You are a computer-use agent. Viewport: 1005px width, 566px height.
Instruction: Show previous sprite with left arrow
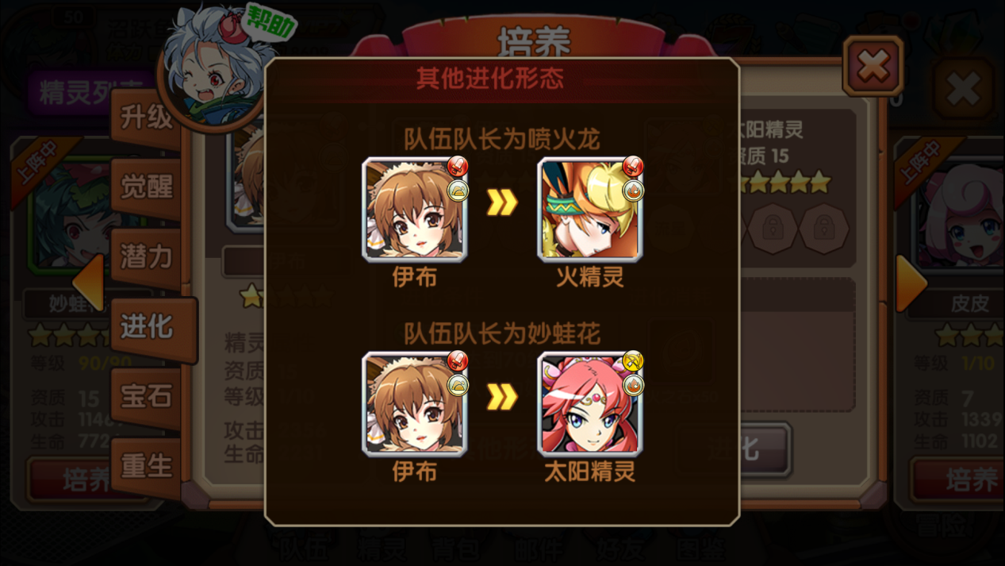click(88, 283)
